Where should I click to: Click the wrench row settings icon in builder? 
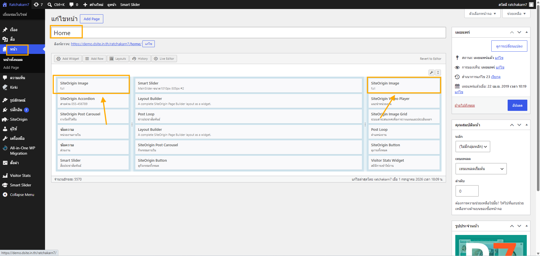click(431, 72)
